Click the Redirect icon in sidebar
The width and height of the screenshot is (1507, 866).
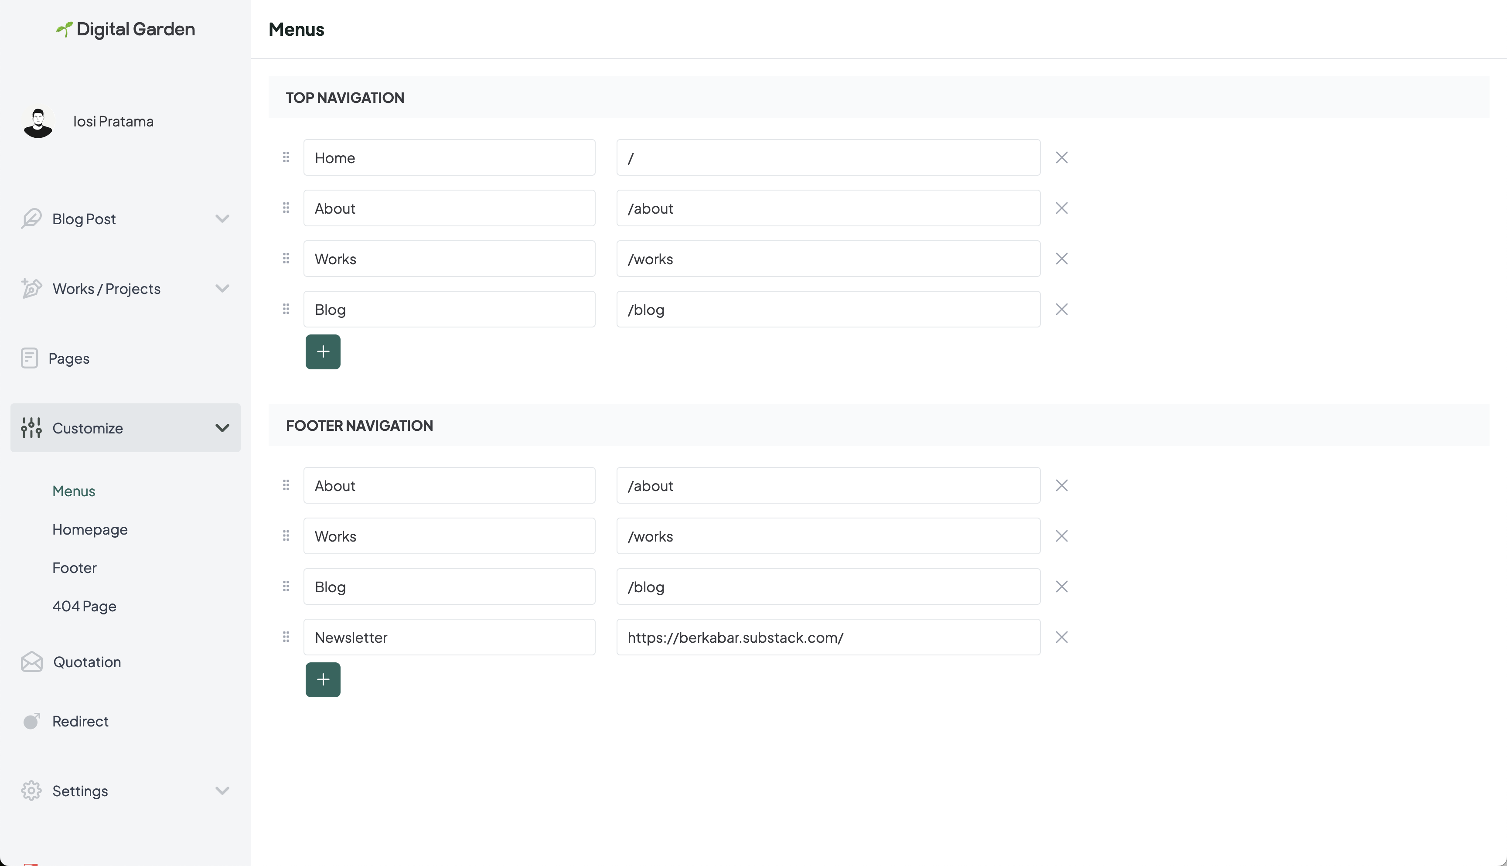click(31, 721)
